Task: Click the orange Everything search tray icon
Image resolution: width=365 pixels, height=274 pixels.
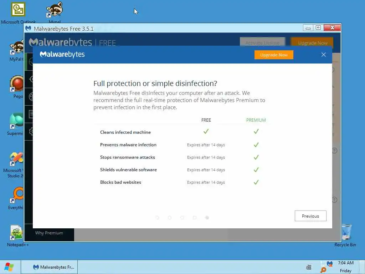Action: pyautogui.click(x=323, y=270)
